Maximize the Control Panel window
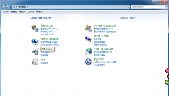 coord(159,2)
